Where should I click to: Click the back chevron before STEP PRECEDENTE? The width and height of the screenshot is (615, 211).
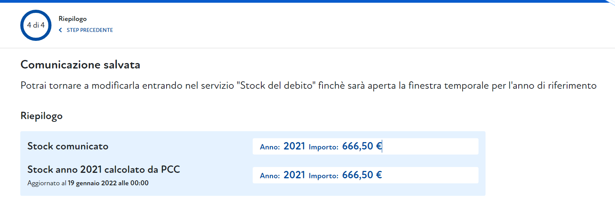(x=60, y=30)
